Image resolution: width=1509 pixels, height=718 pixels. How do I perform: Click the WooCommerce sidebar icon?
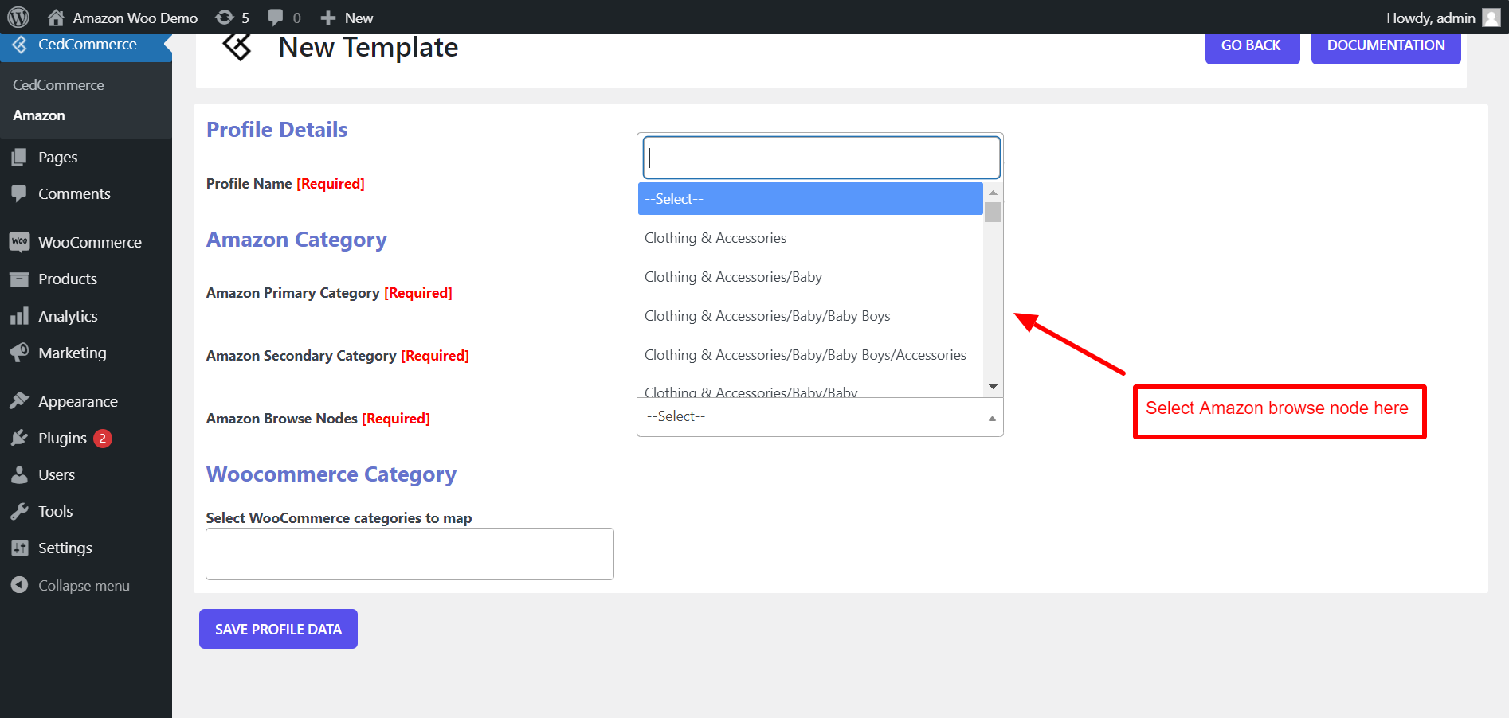point(20,242)
